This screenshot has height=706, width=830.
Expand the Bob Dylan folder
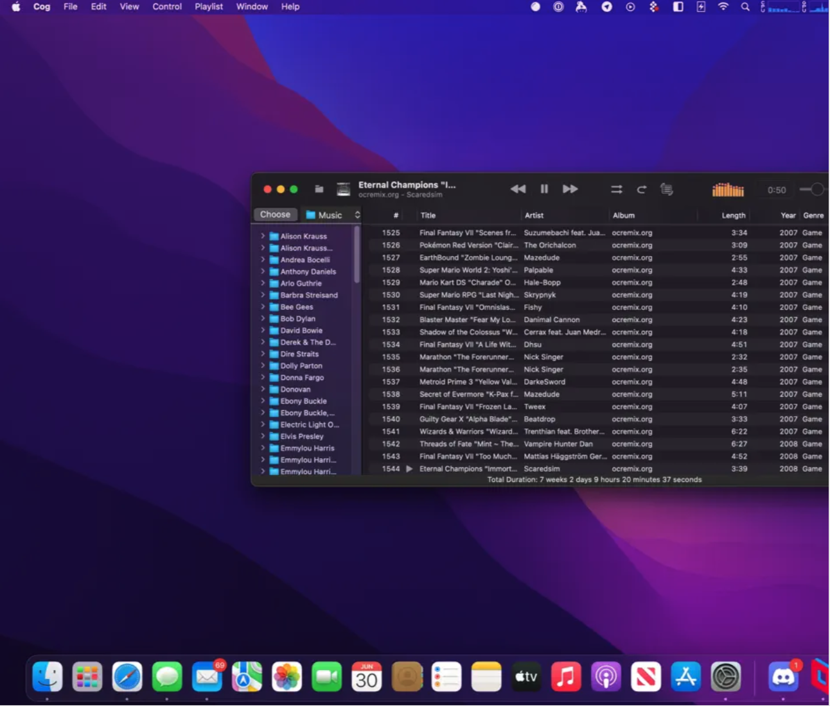[x=263, y=318]
